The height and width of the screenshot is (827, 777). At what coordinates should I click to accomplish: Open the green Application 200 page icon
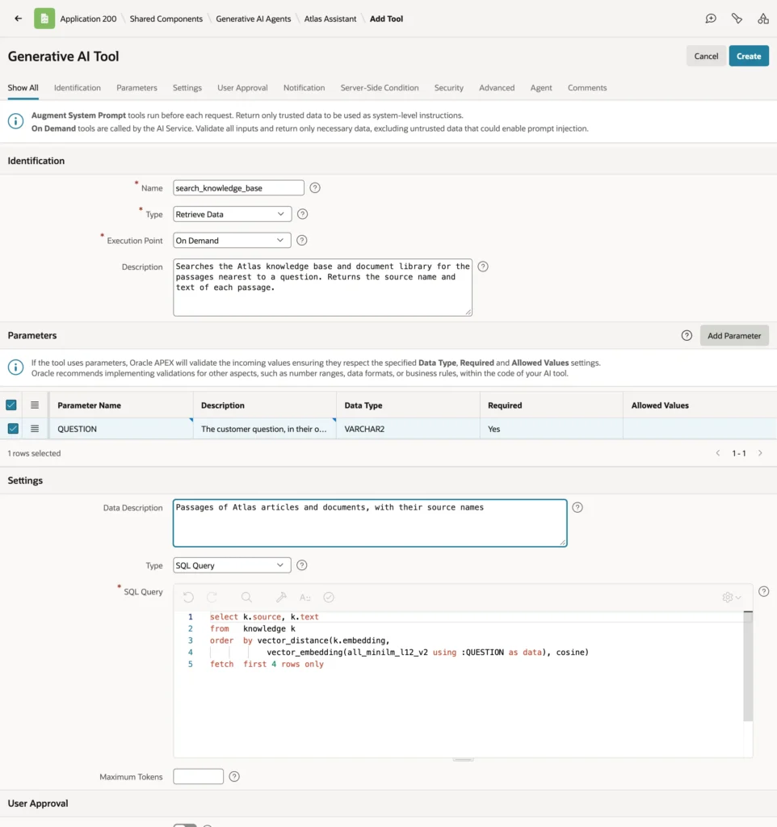click(x=44, y=19)
